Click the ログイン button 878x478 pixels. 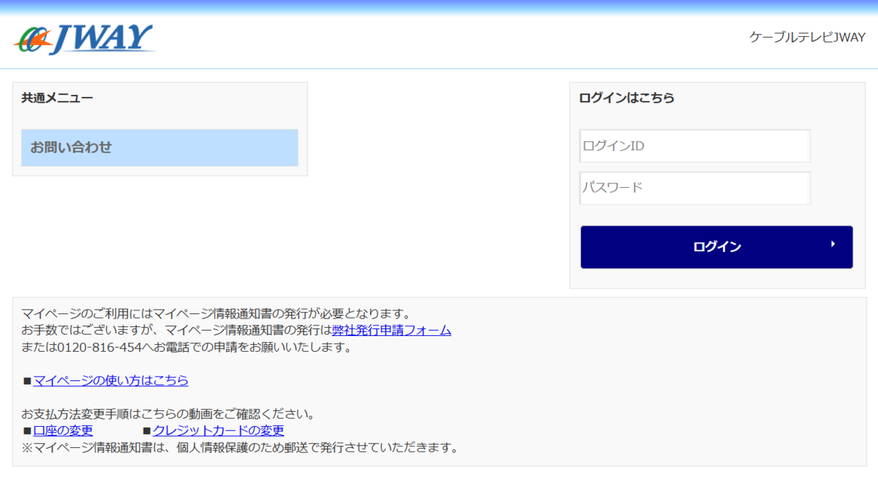coord(716,247)
